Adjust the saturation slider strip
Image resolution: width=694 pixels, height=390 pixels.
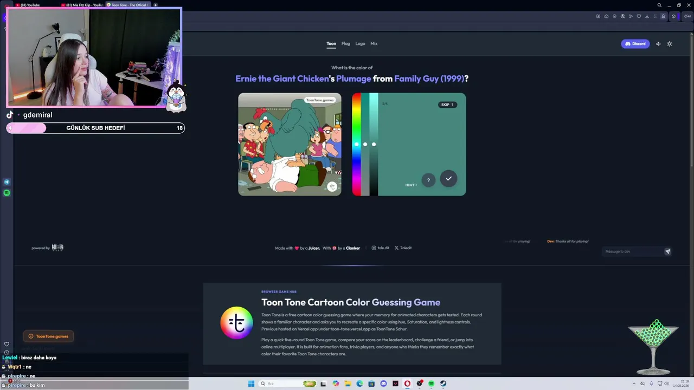pyautogui.click(x=365, y=144)
